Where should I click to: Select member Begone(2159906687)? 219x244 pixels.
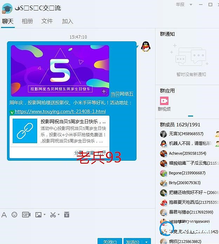(x=187, y=173)
